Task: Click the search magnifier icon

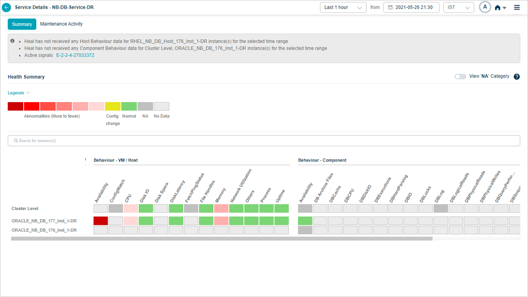Action: [x=16, y=141]
